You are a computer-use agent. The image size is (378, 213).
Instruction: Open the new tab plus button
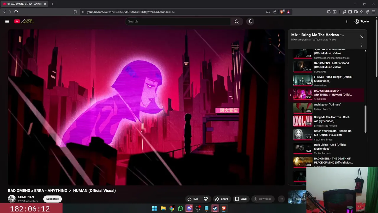pyautogui.click(x=52, y=4)
